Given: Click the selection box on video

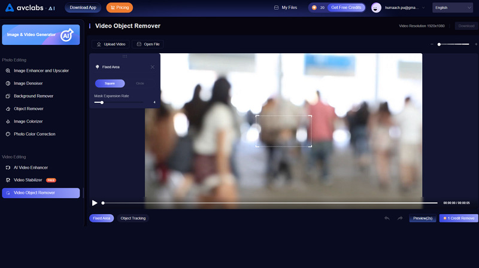Looking at the screenshot, I should pos(283,131).
